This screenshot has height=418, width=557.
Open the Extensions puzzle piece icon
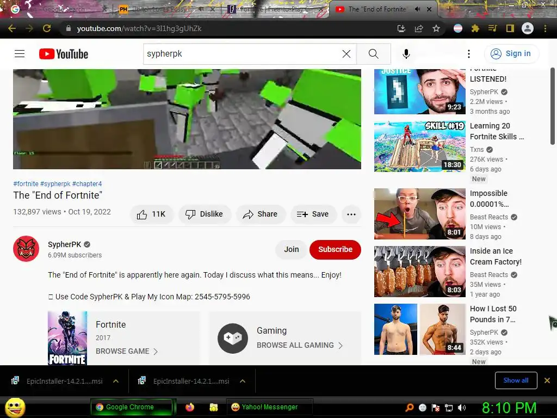475,28
